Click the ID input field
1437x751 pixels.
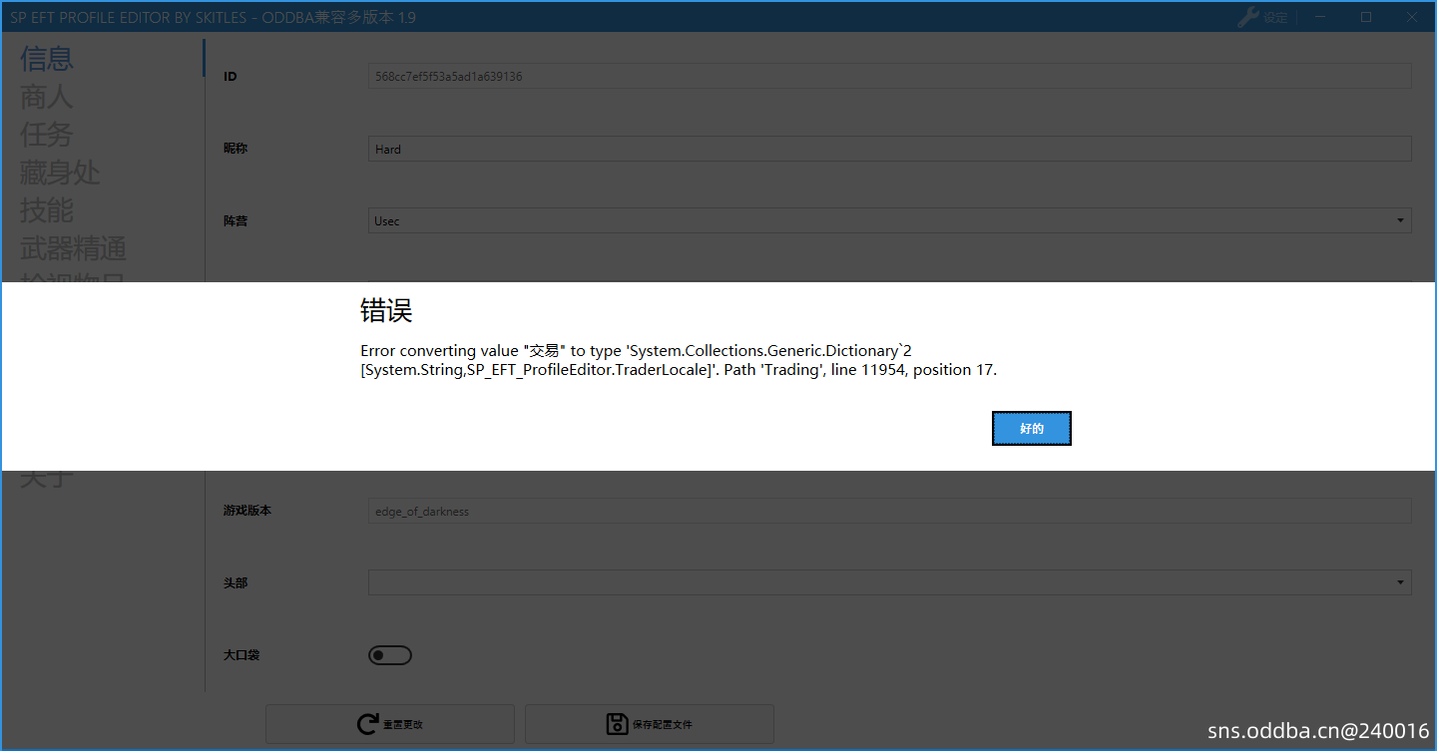(x=889, y=77)
